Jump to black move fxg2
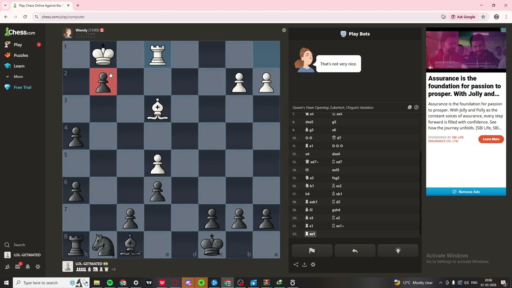Screen dimensions: 512x288 [x=336, y=178]
